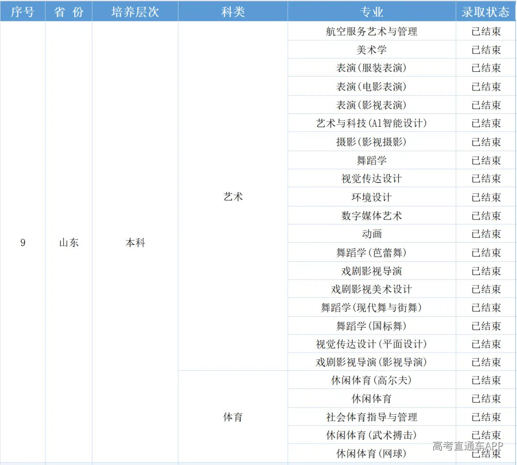
Task: Click 已结束 status for 视觉传达设计(平面设计)
Action: (486, 344)
